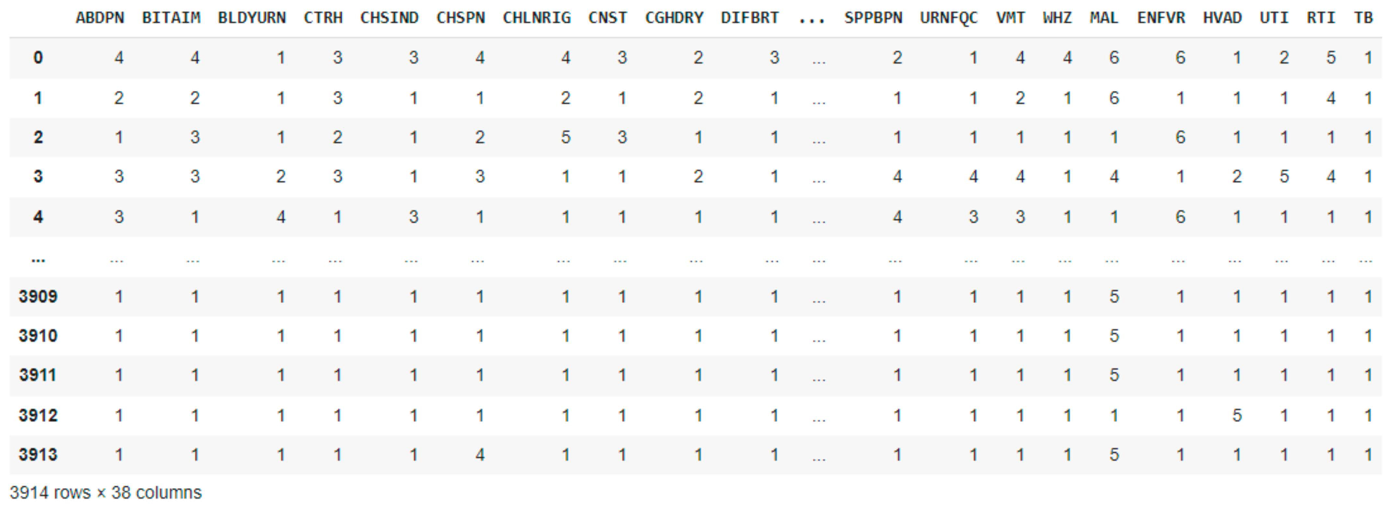
Task: Click the CHLNRIG value in row 2
Action: 566,138
